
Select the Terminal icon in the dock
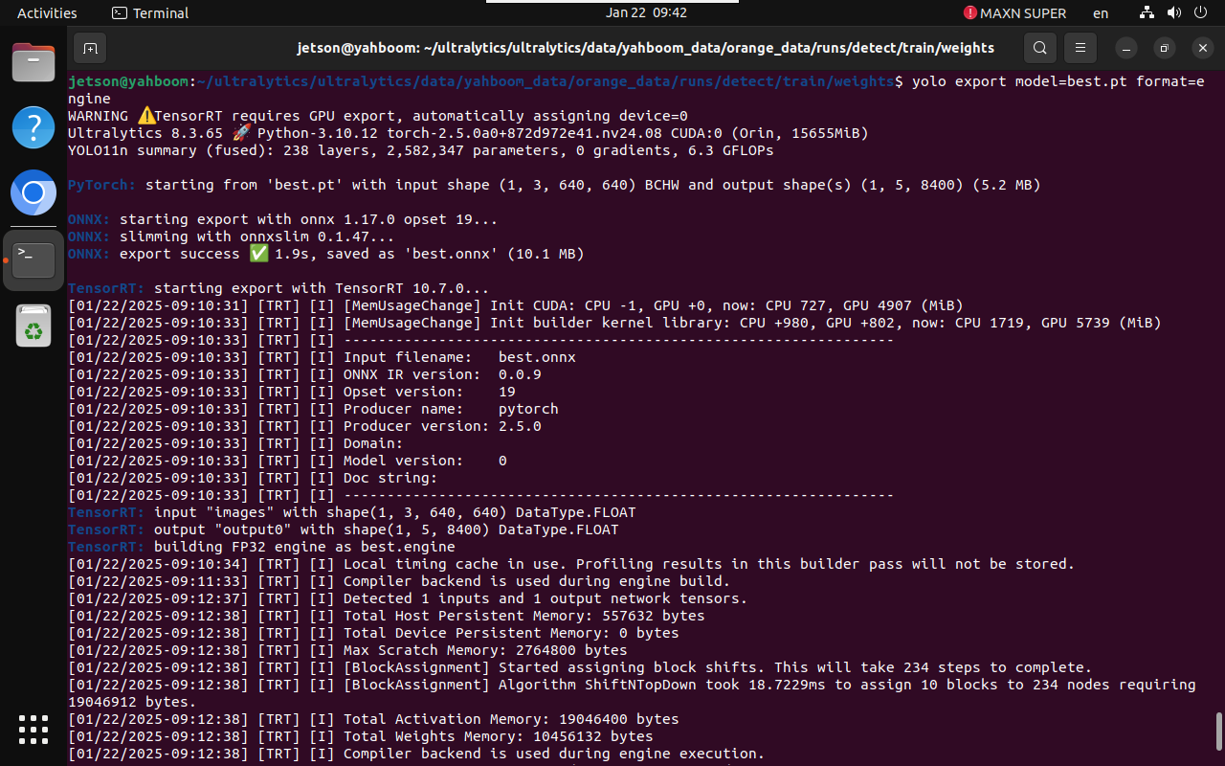pos(33,259)
